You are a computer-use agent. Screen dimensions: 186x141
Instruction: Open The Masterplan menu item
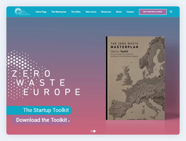coord(59,12)
